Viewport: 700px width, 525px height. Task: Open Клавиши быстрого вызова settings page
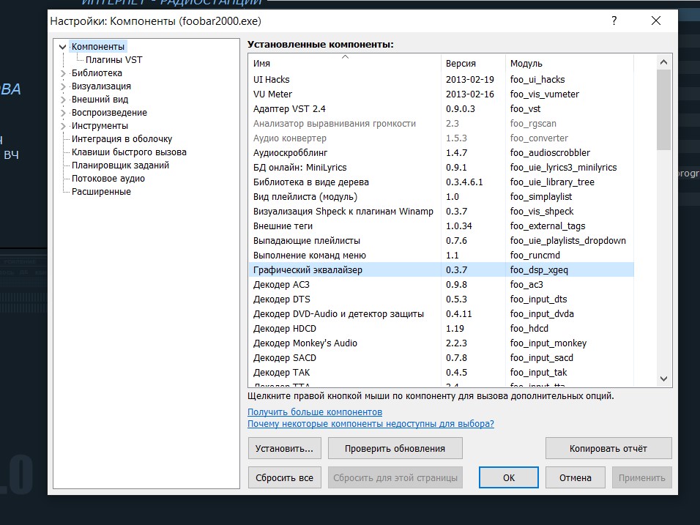[129, 152]
